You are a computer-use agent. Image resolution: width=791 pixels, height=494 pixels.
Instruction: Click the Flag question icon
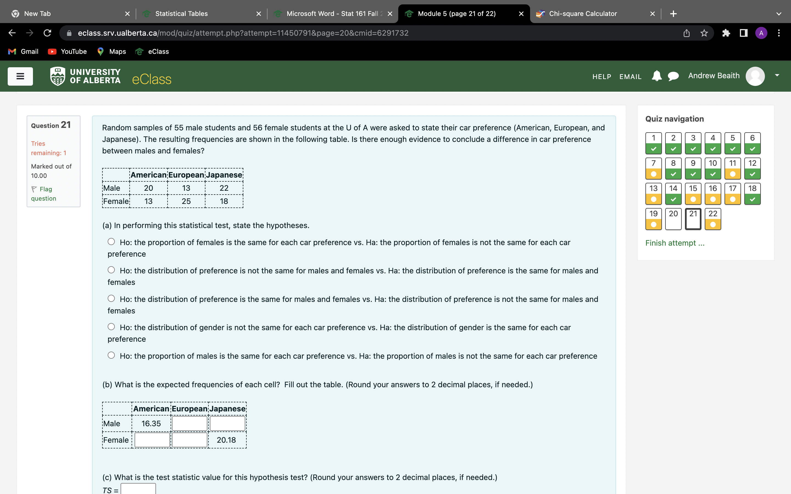pyautogui.click(x=34, y=189)
